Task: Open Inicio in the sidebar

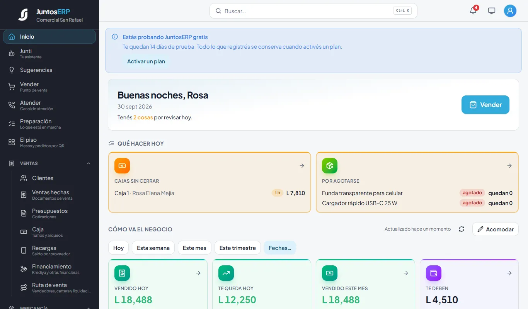Action: pos(49,37)
